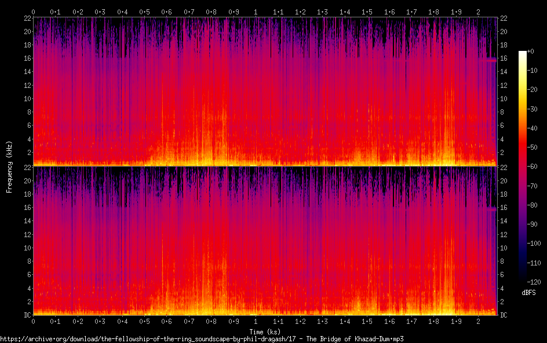Click the 16 kHz tick on the lower channel's right axis
Screen dimensions: 547x343
tap(504, 208)
